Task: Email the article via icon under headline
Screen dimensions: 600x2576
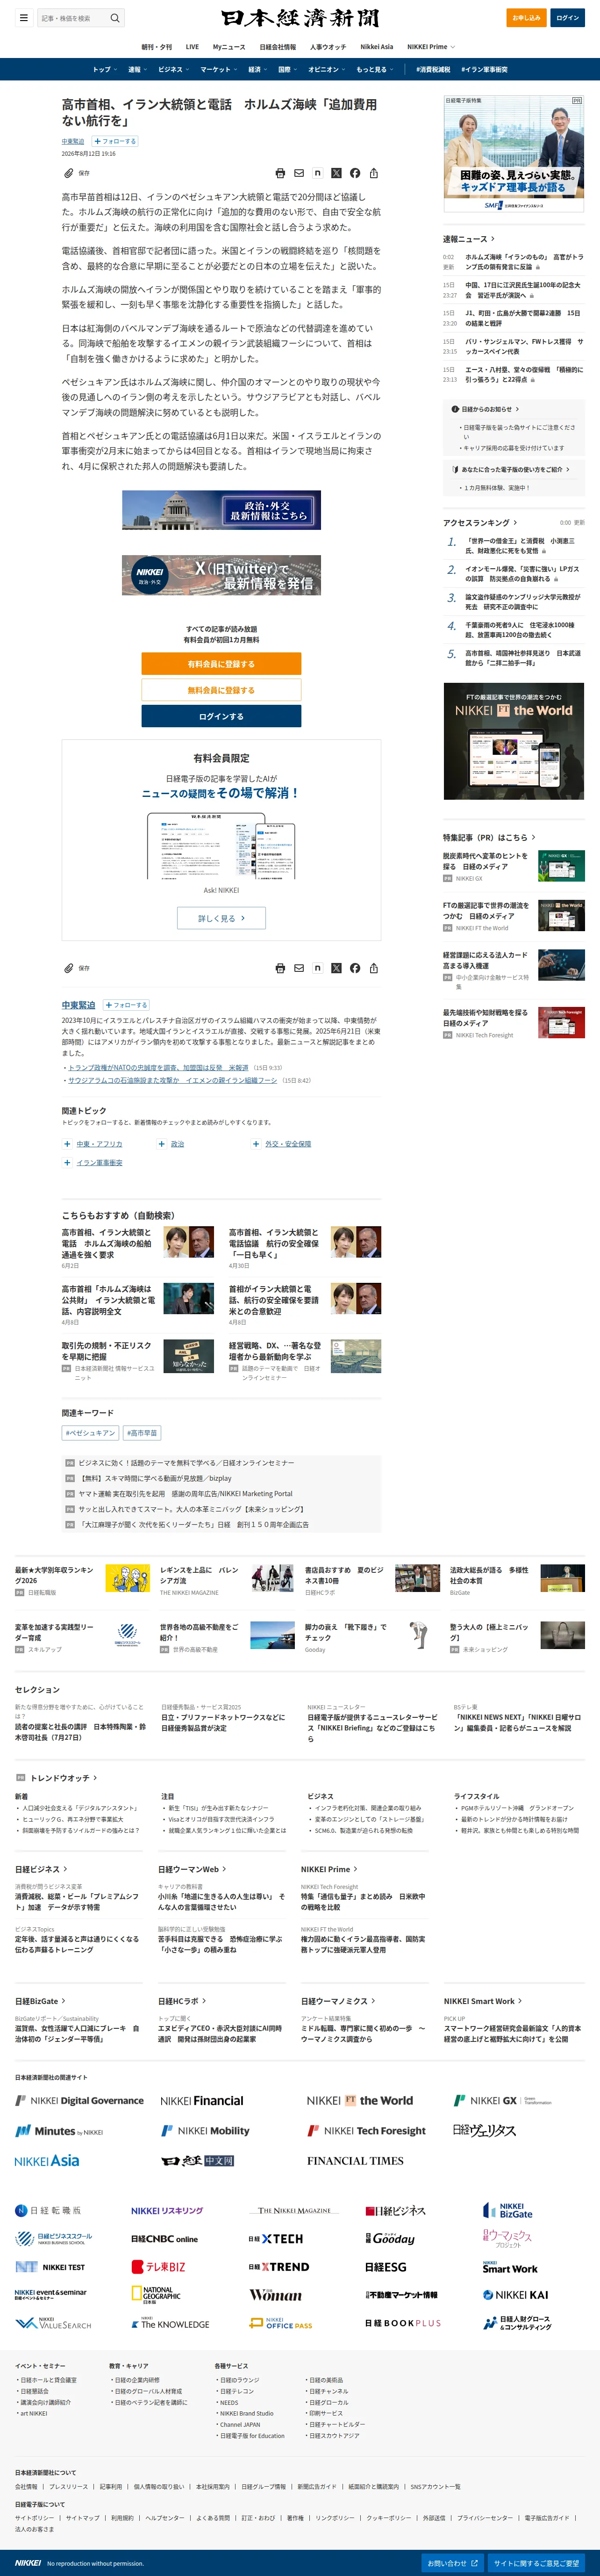Action: pyautogui.click(x=300, y=173)
